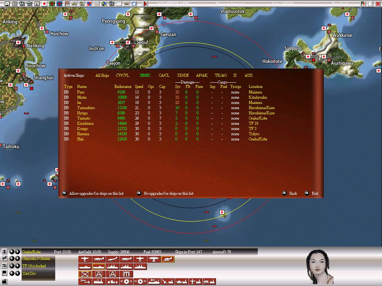Viewport: 382px width, 286px height.
Task: Switch to the AUX ship filter
Action: coord(248,75)
